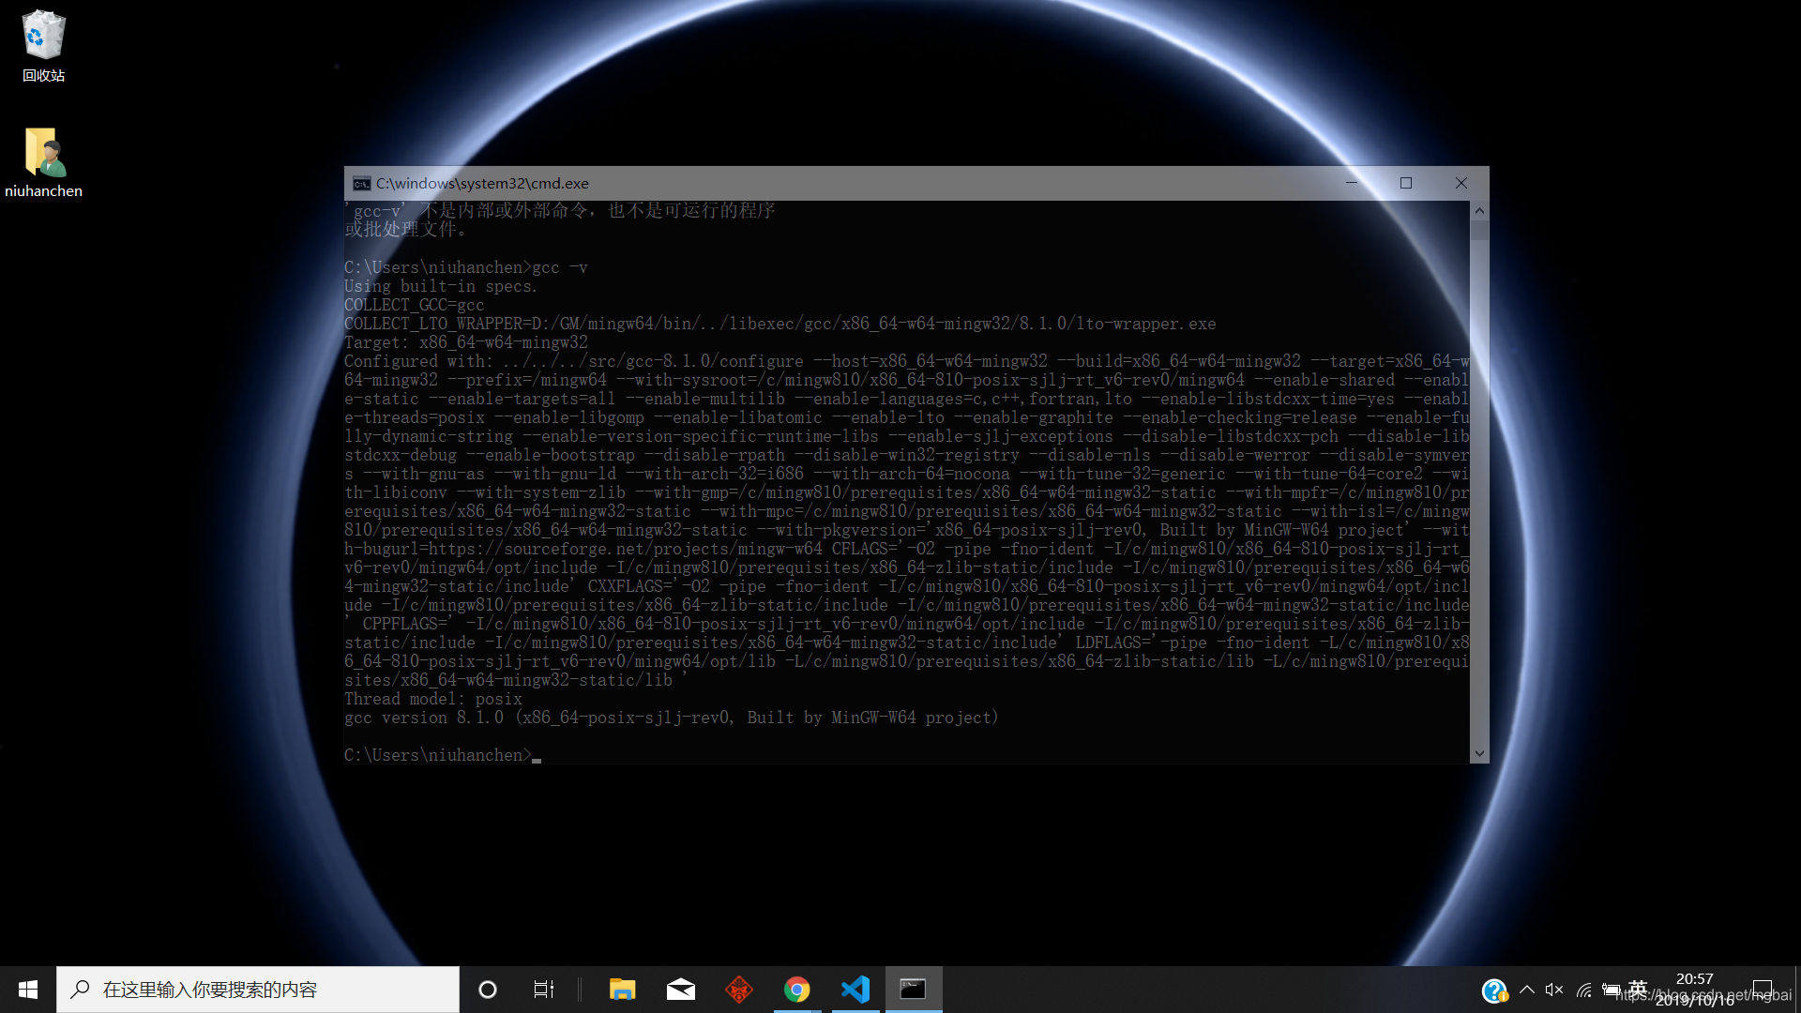This screenshot has height=1013, width=1801.
Task: Click the Chinese error message about 'gcc-v'
Action: [560, 210]
